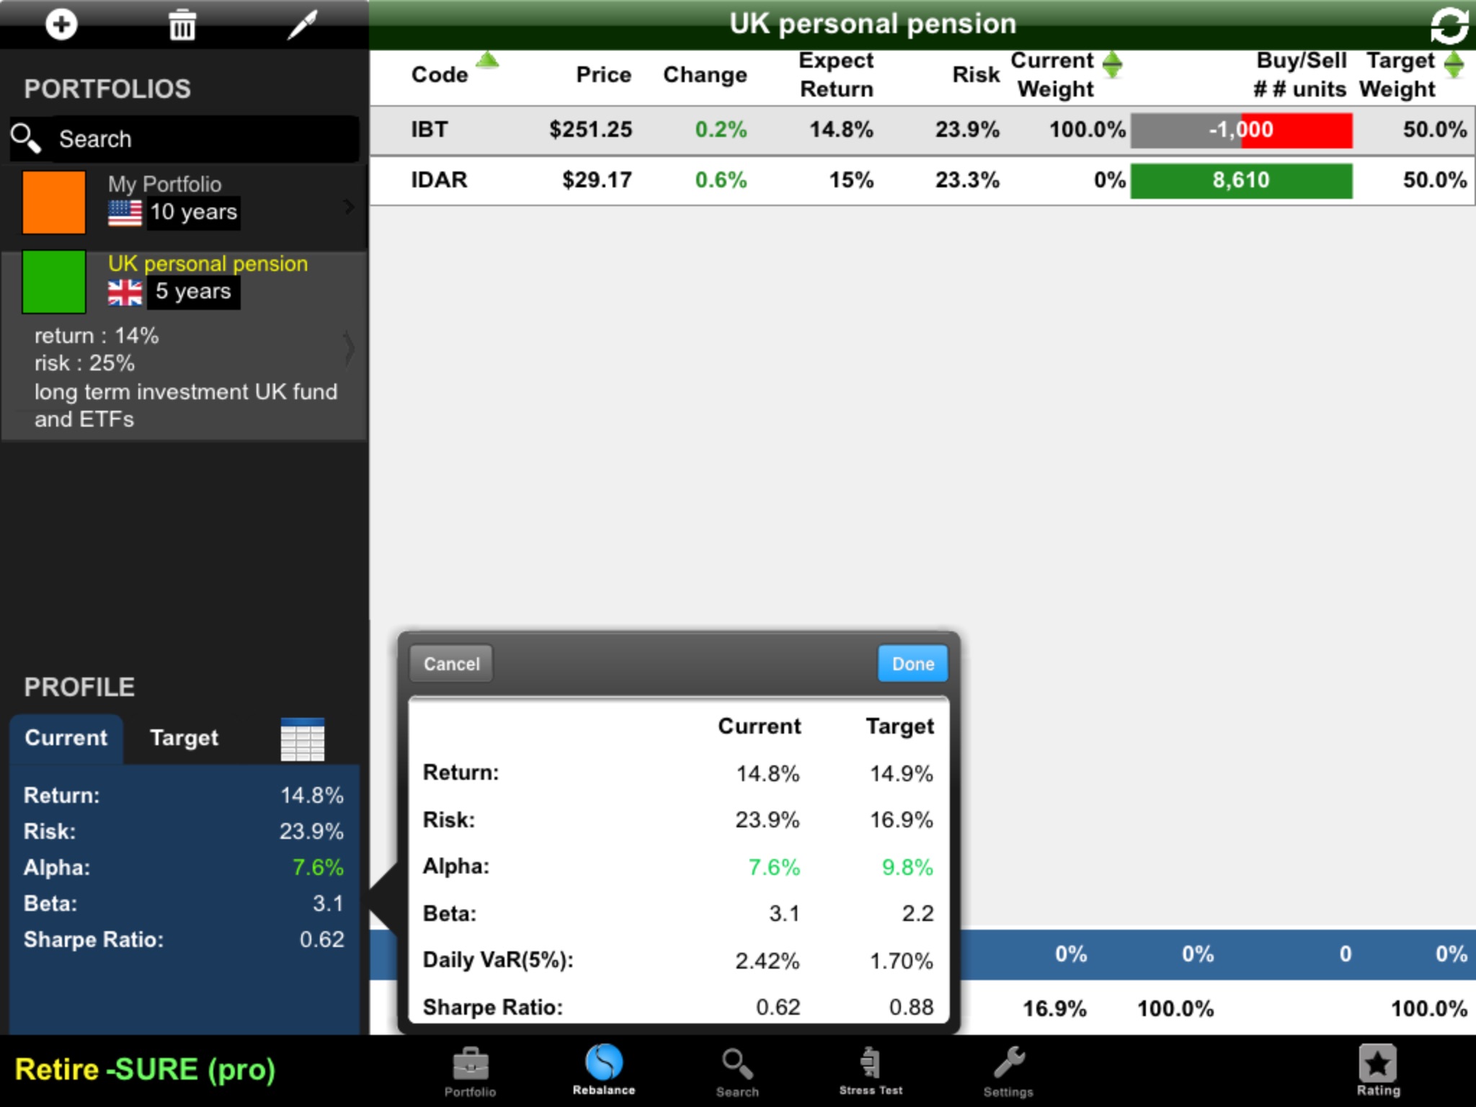Click the Cancel button in dialog
This screenshot has width=1476, height=1107.
(x=452, y=663)
